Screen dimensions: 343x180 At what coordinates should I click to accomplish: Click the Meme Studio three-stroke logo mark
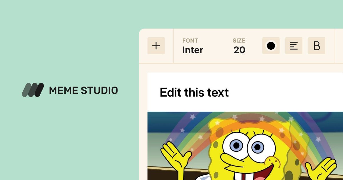(x=33, y=90)
